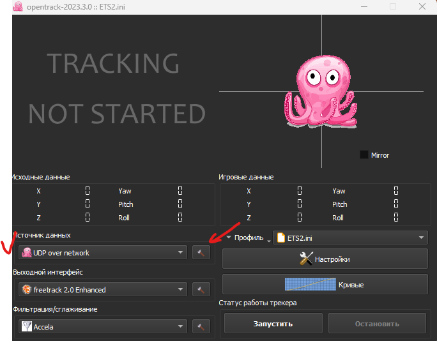Image resolution: width=437 pixels, height=341 pixels.
Task: Open Accela filter settings hammer button
Action: coord(201,326)
